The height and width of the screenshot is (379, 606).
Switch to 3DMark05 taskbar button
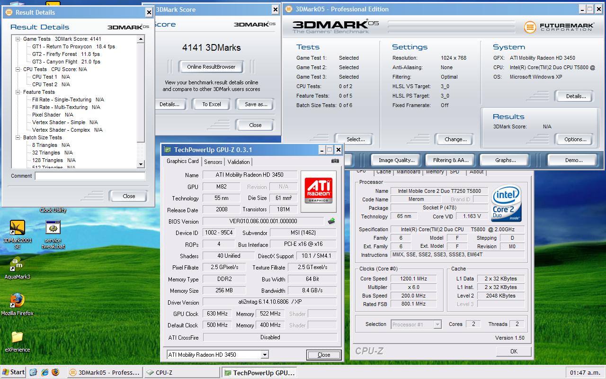(105, 372)
